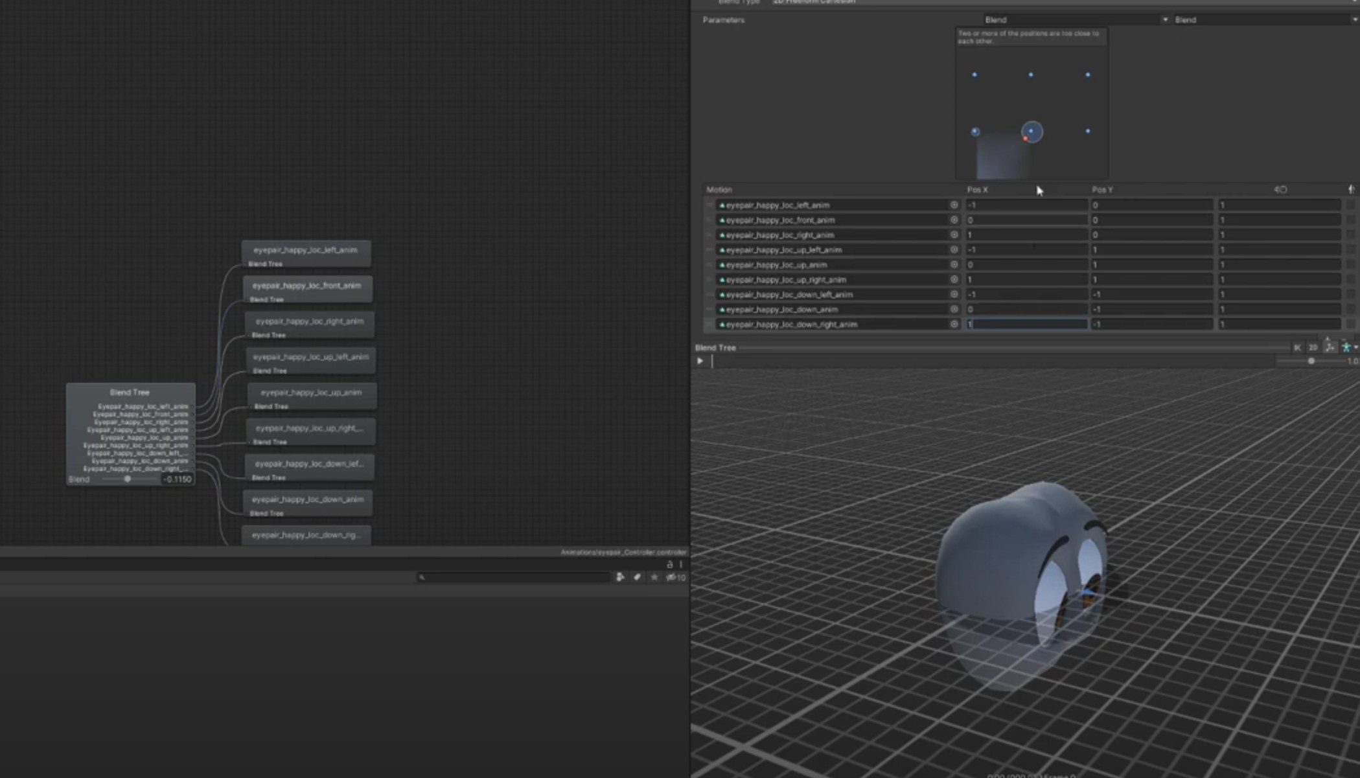Viewport: 1360px width, 778px height.
Task: Adjust the preview playback speed slider
Action: (1311, 361)
